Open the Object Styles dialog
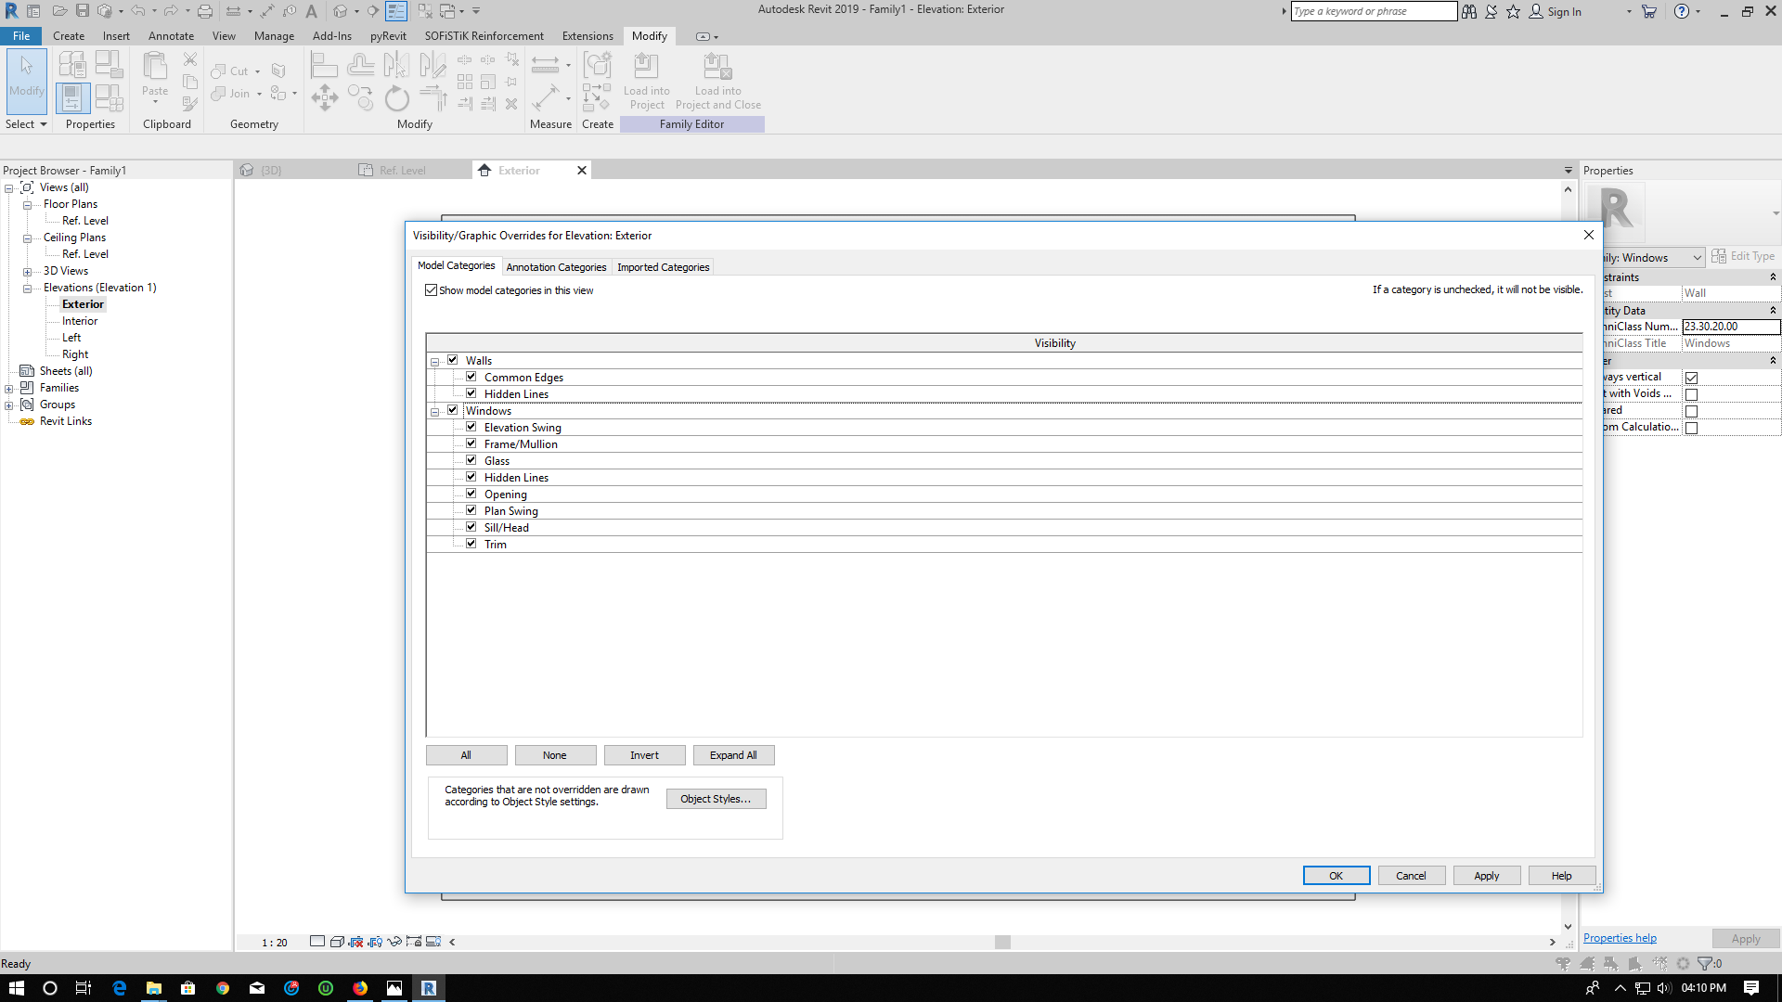This screenshot has height=1002, width=1782. (x=716, y=798)
